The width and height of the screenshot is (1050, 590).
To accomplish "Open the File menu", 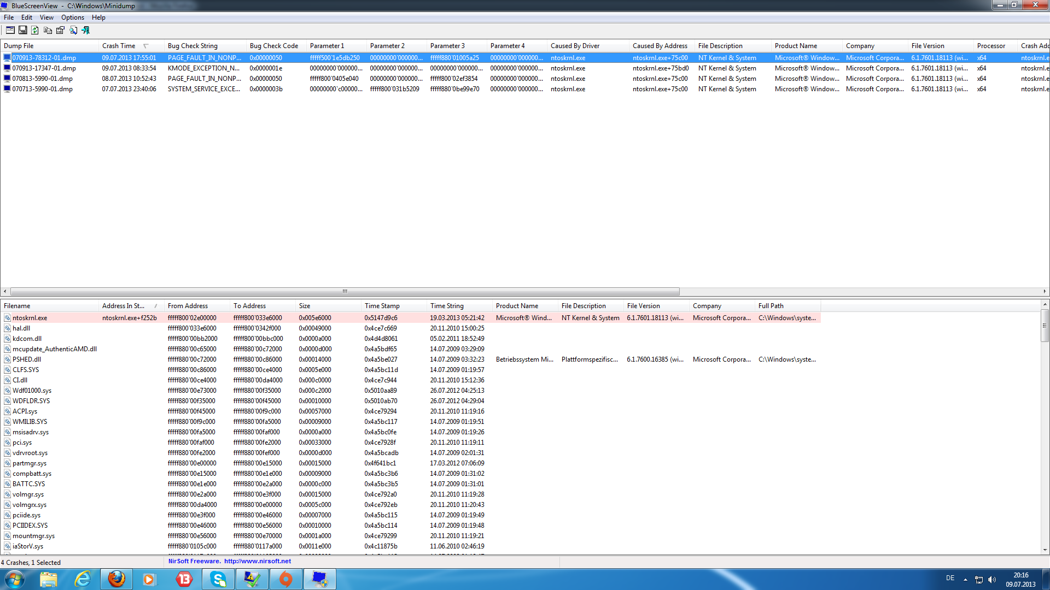I will tap(9, 17).
